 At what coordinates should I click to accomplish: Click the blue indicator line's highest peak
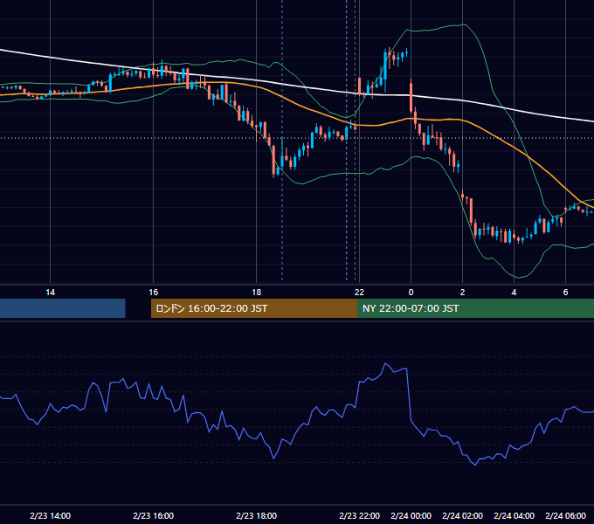pos(385,363)
